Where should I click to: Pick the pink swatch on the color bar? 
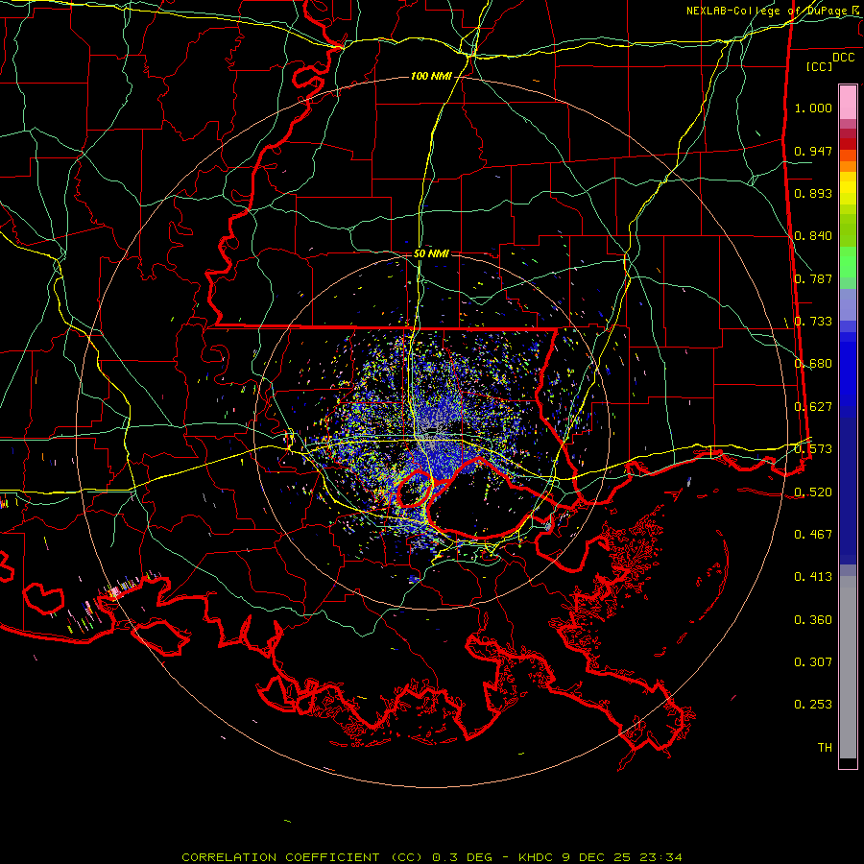(x=848, y=102)
